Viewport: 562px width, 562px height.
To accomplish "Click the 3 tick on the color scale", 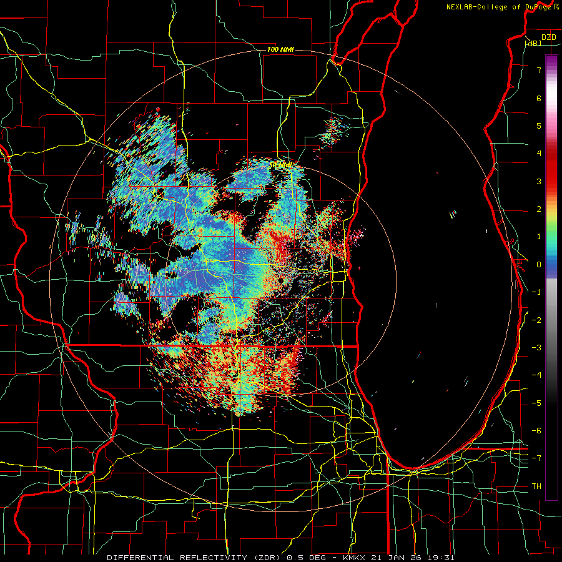I will (539, 181).
